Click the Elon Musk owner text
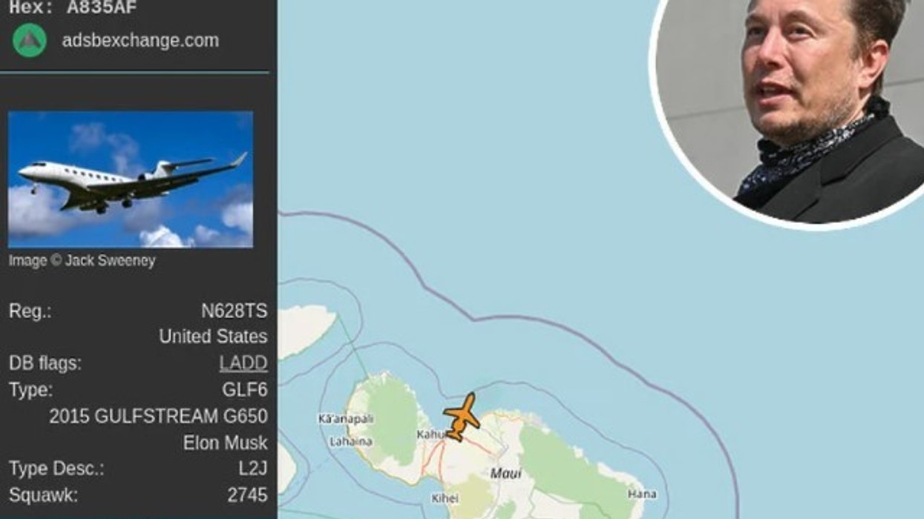Image resolution: width=924 pixels, height=519 pixels. (226, 443)
